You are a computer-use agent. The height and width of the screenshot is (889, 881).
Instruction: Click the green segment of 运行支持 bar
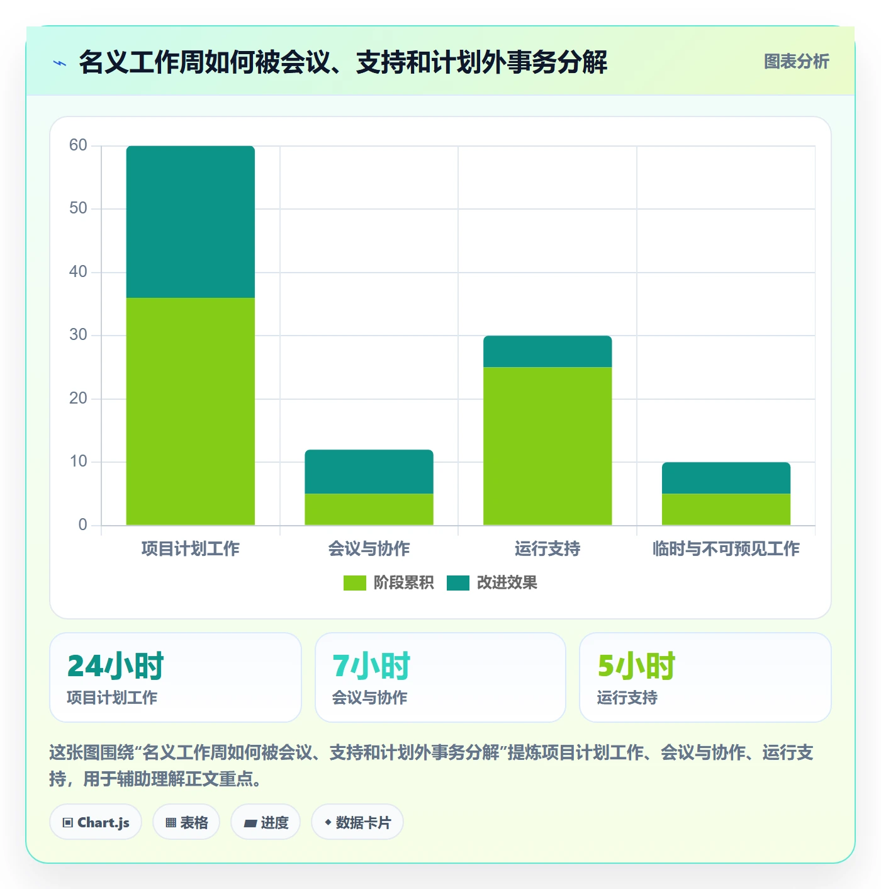[x=547, y=446]
